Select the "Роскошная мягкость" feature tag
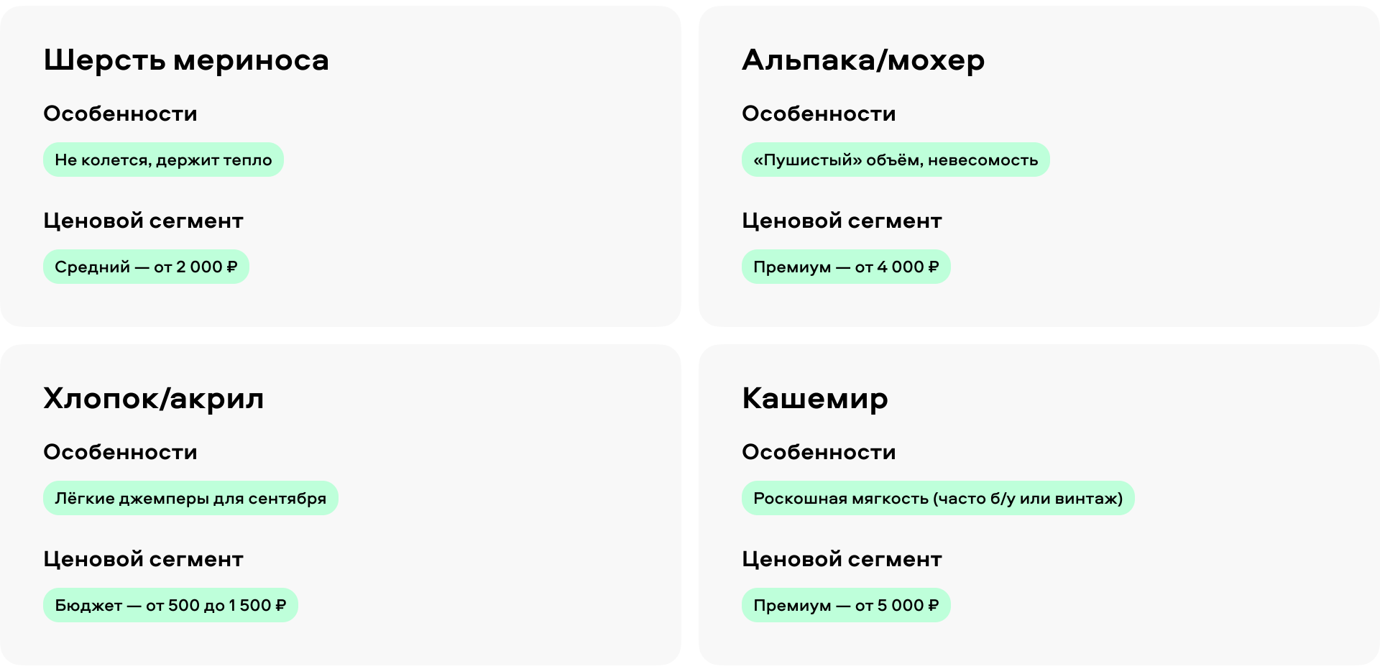 (x=938, y=498)
